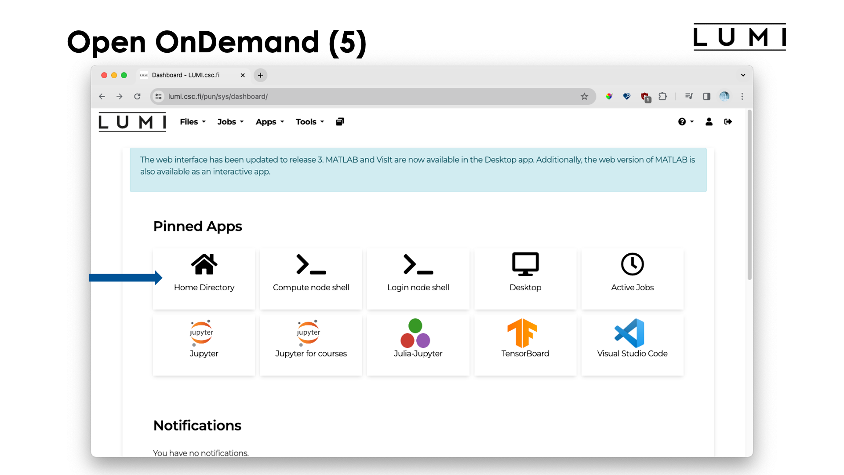Bookmark this page with the star icon
This screenshot has width=844, height=475.
(x=584, y=96)
